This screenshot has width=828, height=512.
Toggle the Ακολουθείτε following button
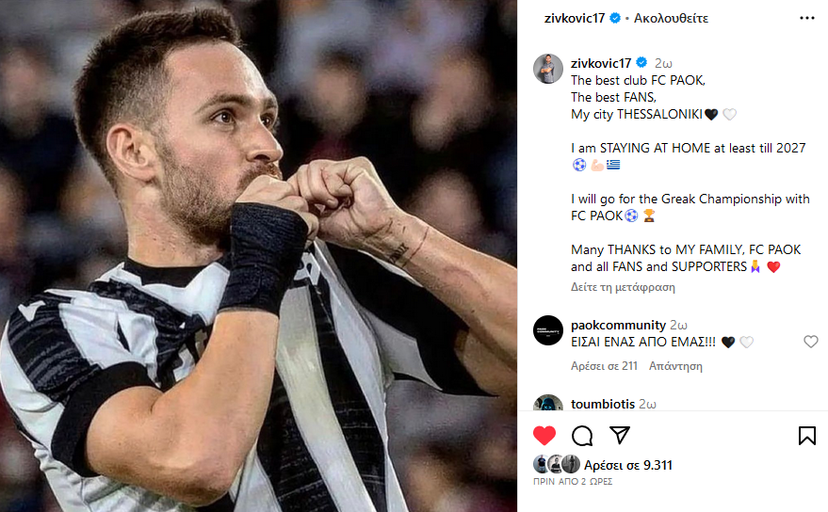(671, 18)
